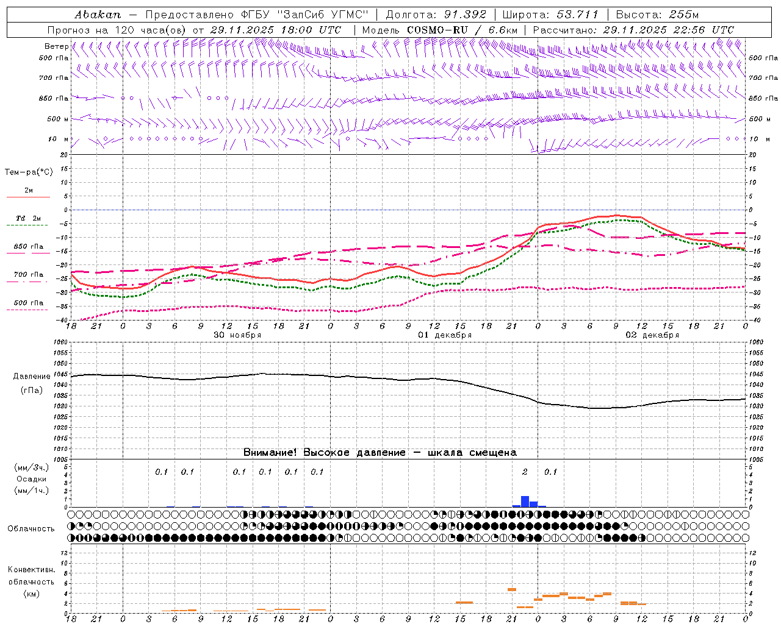This screenshot has height=624, width=781.
Task: Click the '01 декабря' date label
Action: coord(445,335)
